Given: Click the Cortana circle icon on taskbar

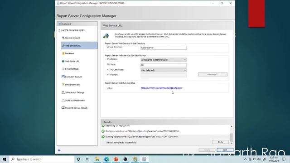Looking at the screenshot, I should pyautogui.click(x=78, y=159).
